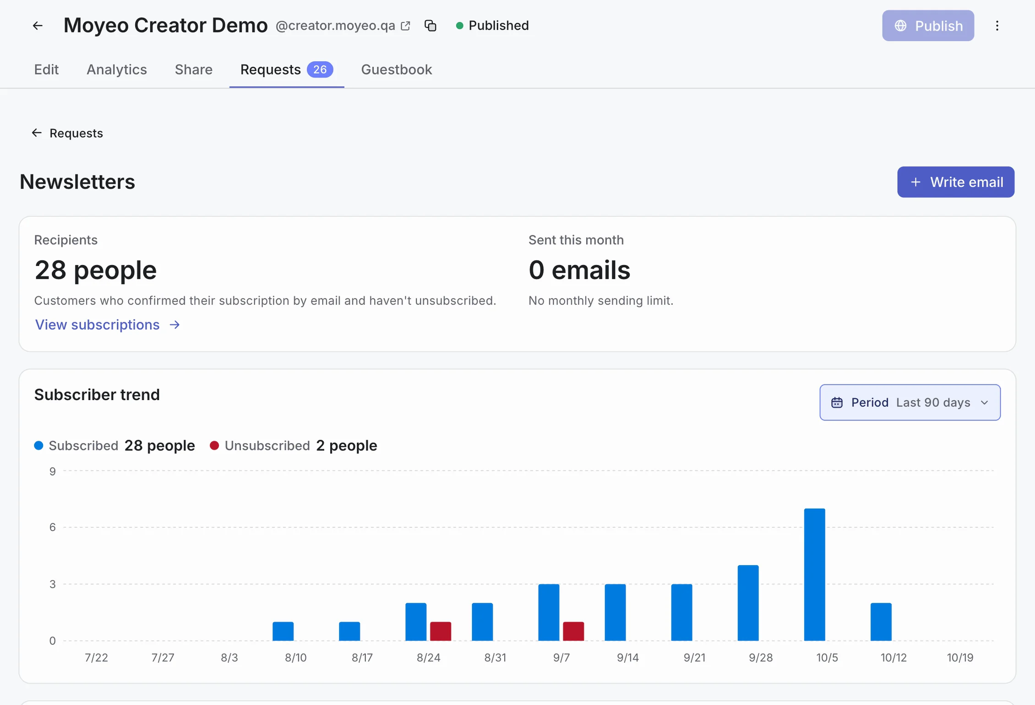Viewport: 1035px width, 705px height.
Task: Click the plus icon on Write email
Action: tap(915, 182)
